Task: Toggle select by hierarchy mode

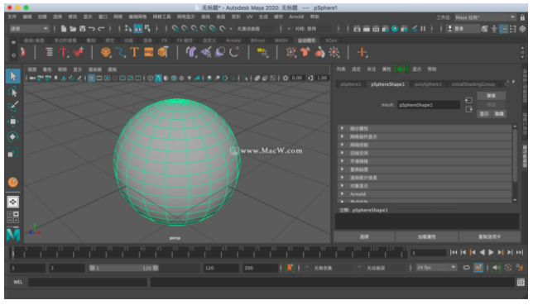Action: coord(128,29)
